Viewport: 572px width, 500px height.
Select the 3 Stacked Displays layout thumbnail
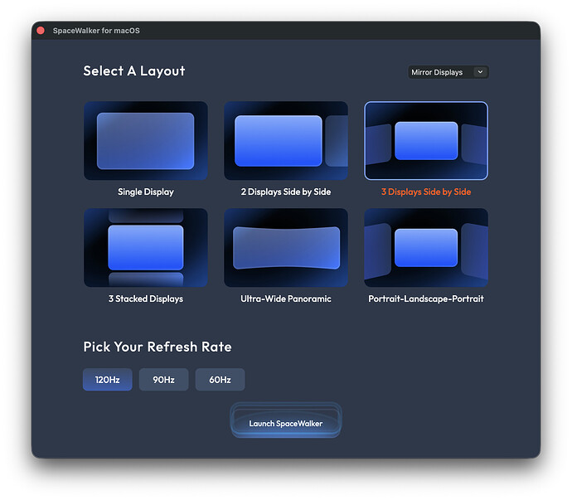point(146,247)
